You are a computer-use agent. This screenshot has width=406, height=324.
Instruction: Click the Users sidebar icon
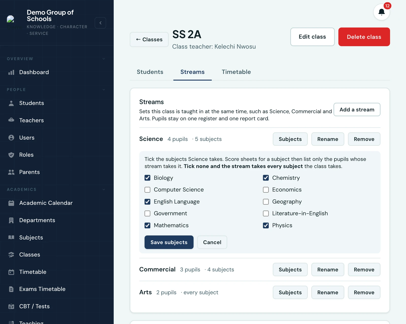pos(11,138)
